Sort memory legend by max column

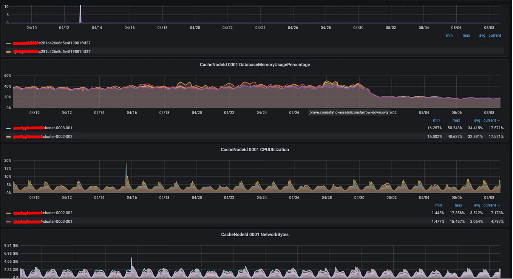456,120
